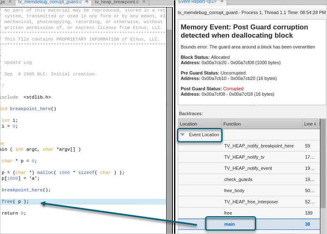Collapse the Event Location tree node

tap(182, 135)
